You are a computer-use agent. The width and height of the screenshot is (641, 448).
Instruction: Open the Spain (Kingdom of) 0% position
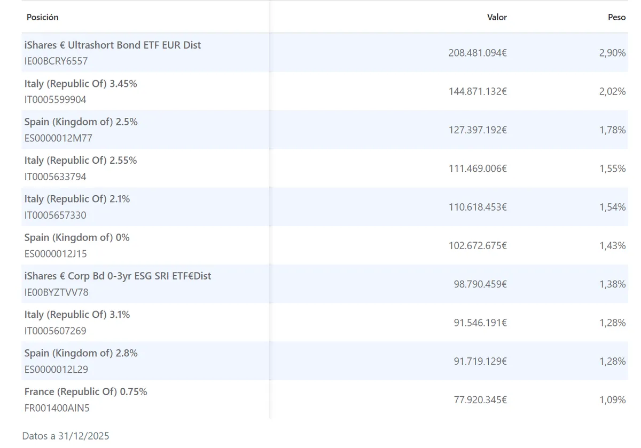77,237
